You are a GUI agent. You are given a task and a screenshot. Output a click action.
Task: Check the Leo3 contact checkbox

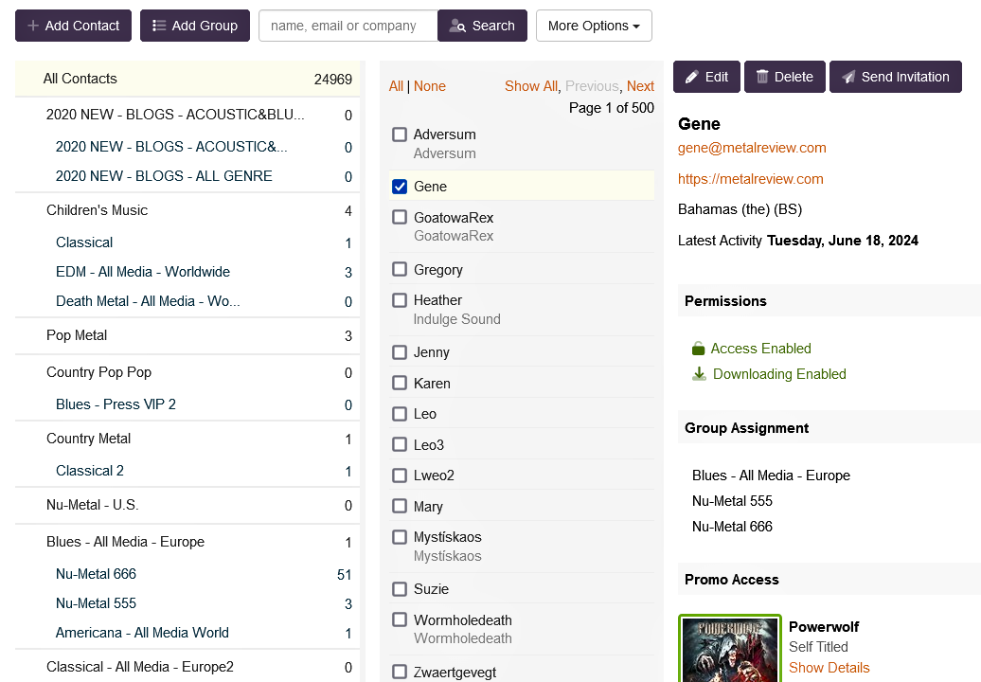(x=400, y=444)
